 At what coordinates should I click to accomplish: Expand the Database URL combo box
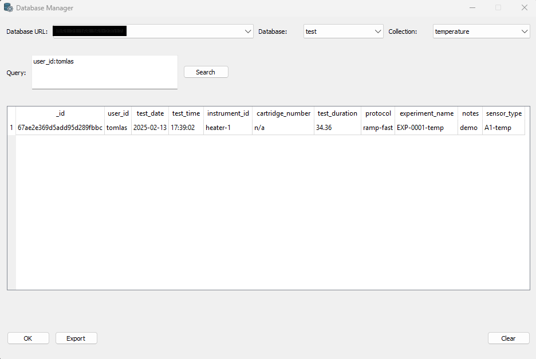point(248,31)
